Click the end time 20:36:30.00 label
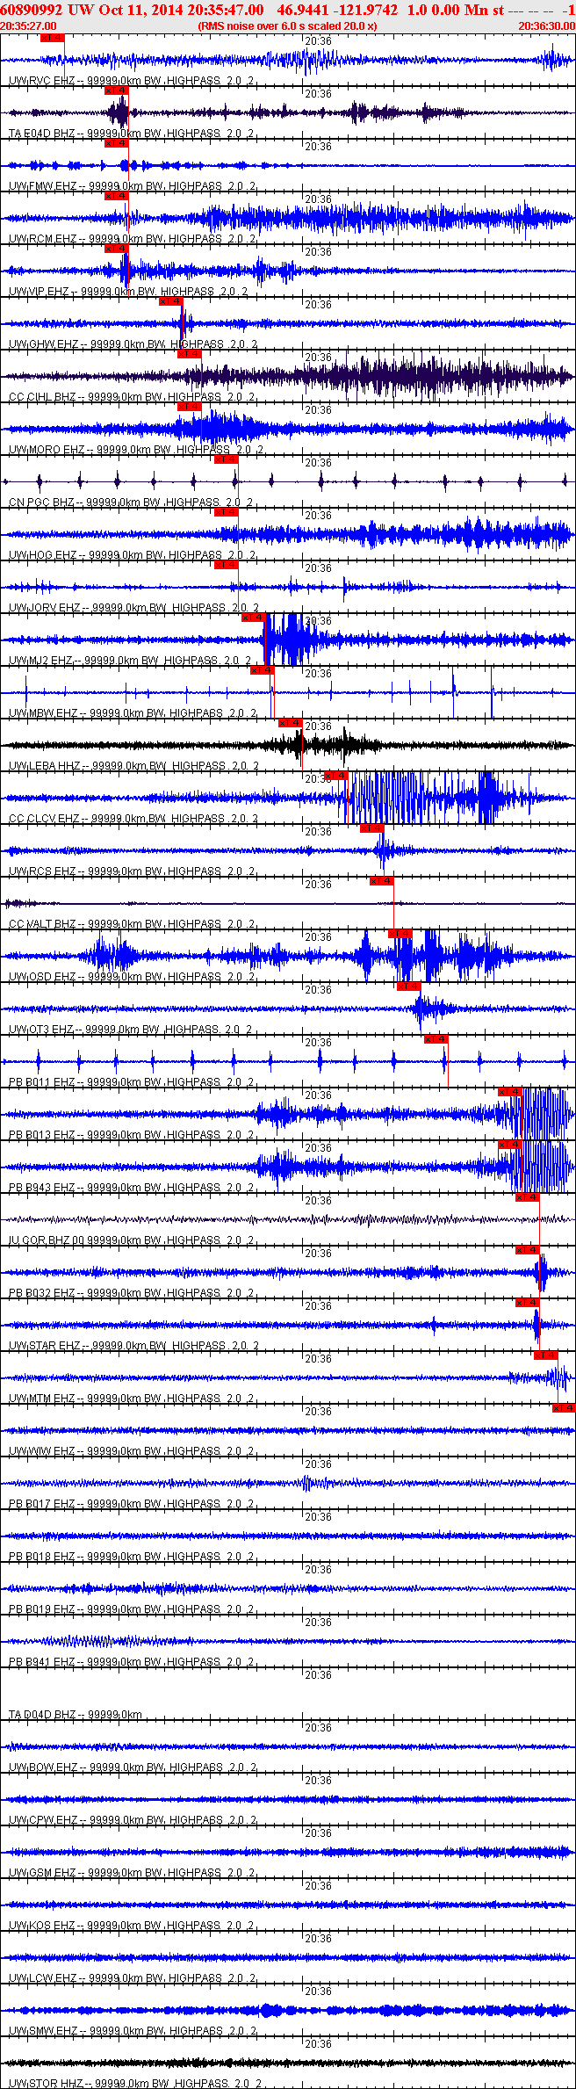 pos(546,26)
